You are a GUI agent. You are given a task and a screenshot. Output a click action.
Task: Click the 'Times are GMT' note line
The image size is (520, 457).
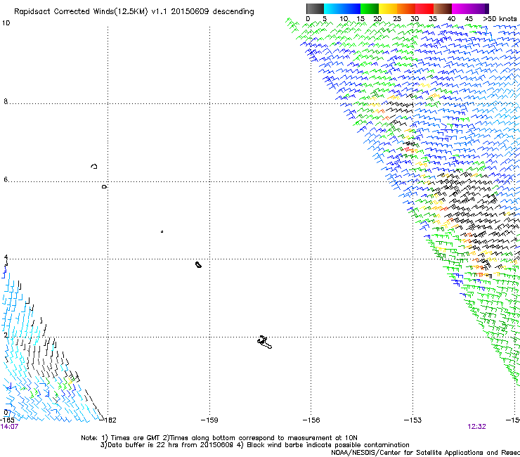[219, 438]
